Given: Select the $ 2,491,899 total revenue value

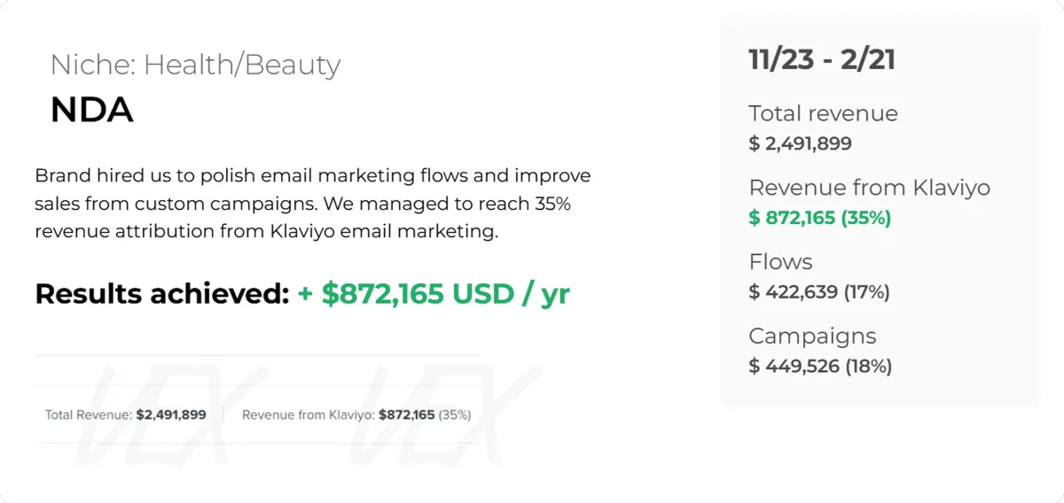Looking at the screenshot, I should 800,143.
